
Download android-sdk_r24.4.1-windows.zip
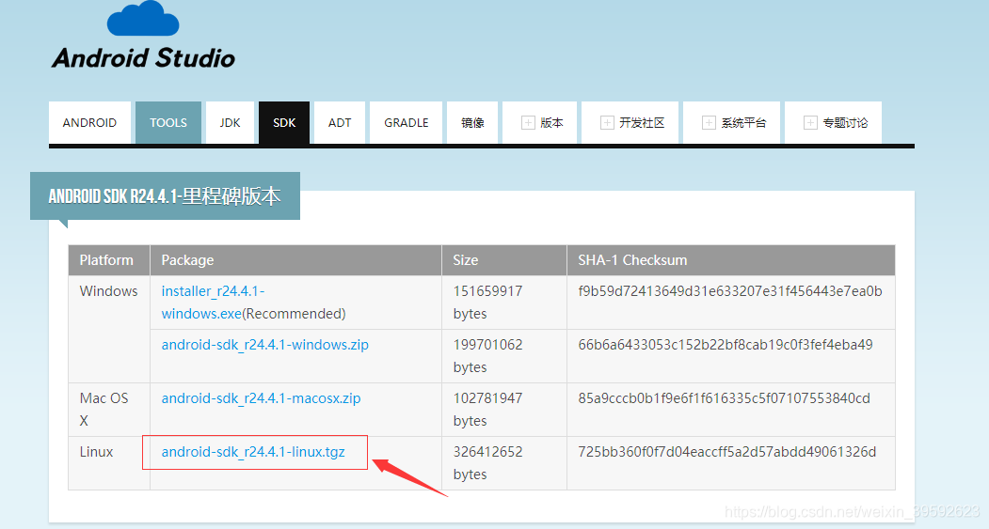265,345
